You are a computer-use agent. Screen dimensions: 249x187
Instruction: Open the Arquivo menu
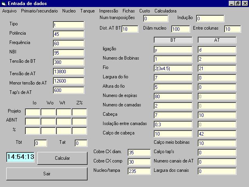click(9, 11)
